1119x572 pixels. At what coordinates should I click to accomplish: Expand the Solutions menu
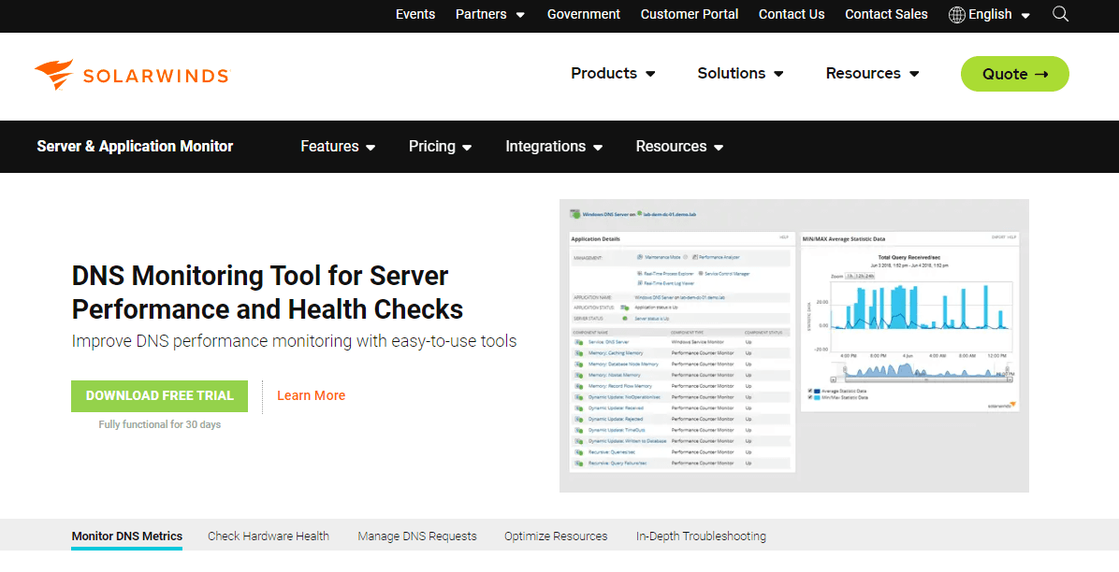(740, 74)
